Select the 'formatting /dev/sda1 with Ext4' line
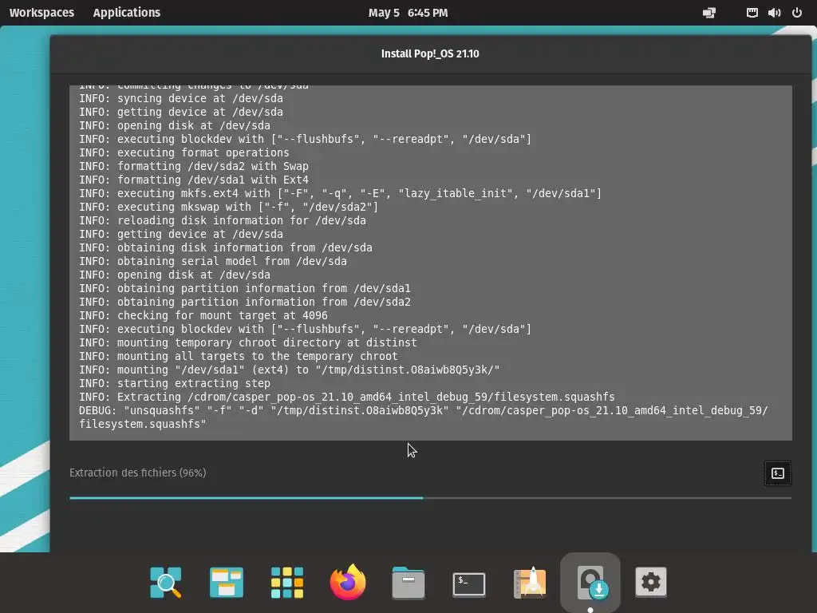817x613 pixels. [194, 180]
